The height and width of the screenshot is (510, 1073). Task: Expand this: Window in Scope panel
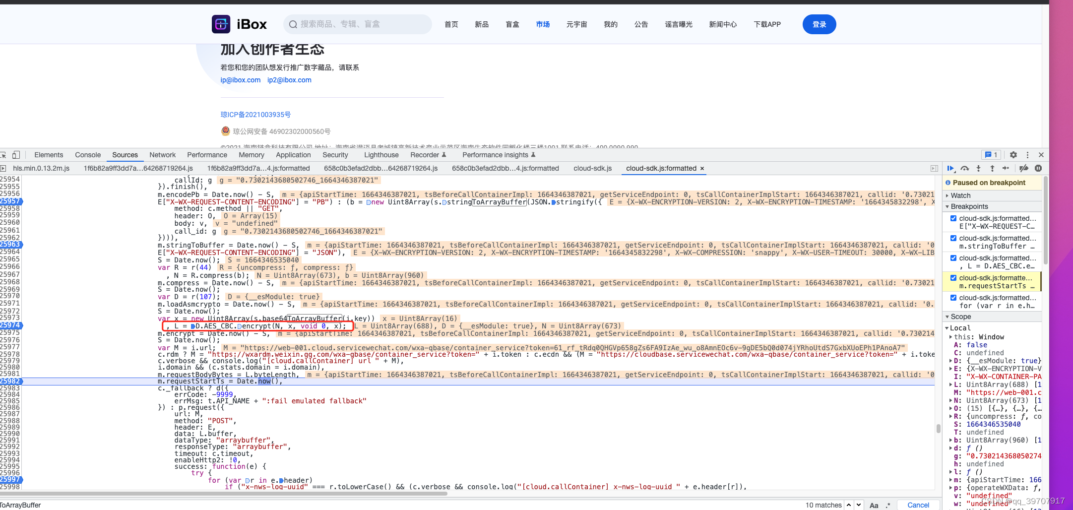(x=950, y=337)
